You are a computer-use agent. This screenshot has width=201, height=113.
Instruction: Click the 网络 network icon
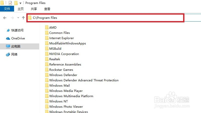click(x=8, y=54)
